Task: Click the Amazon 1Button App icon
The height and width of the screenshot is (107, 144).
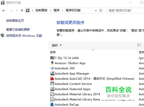Action: click(52, 63)
